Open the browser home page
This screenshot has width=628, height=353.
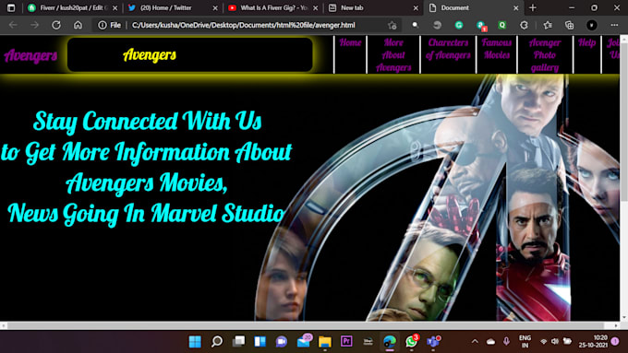(78, 25)
